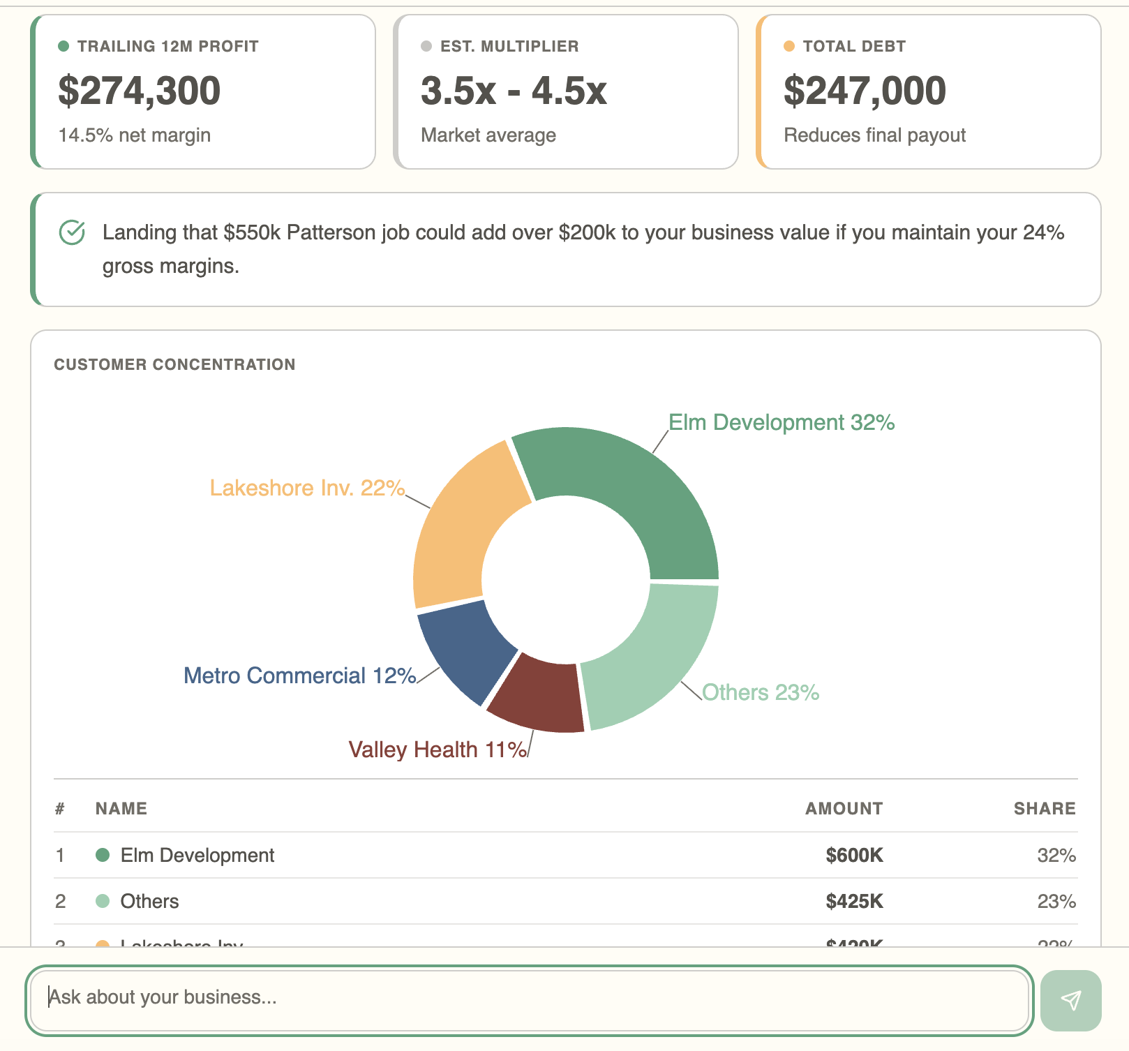Click the orange dot beside Lakeshore Inv row
This screenshot has height=1051, width=1129.
click(x=103, y=944)
